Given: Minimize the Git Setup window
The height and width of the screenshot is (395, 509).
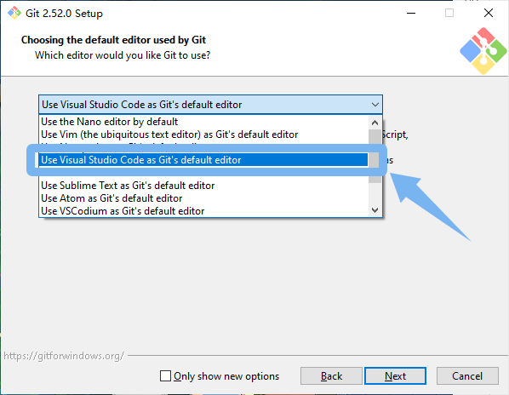Looking at the screenshot, I should click(x=411, y=13).
